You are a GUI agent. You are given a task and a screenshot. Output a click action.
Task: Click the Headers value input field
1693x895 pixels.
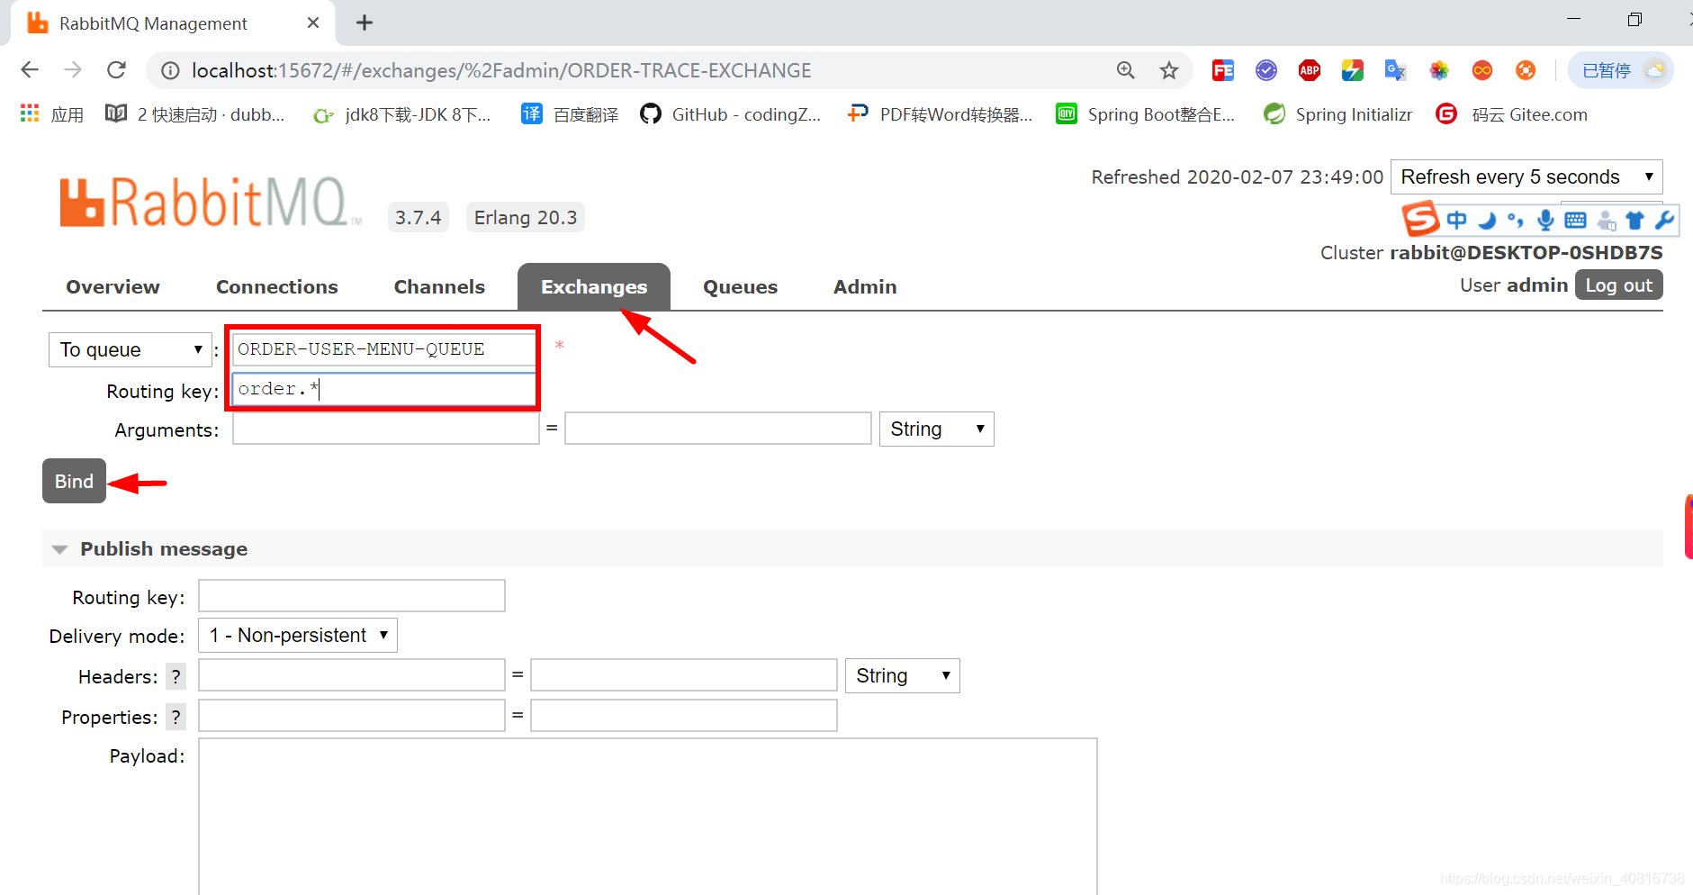point(684,675)
